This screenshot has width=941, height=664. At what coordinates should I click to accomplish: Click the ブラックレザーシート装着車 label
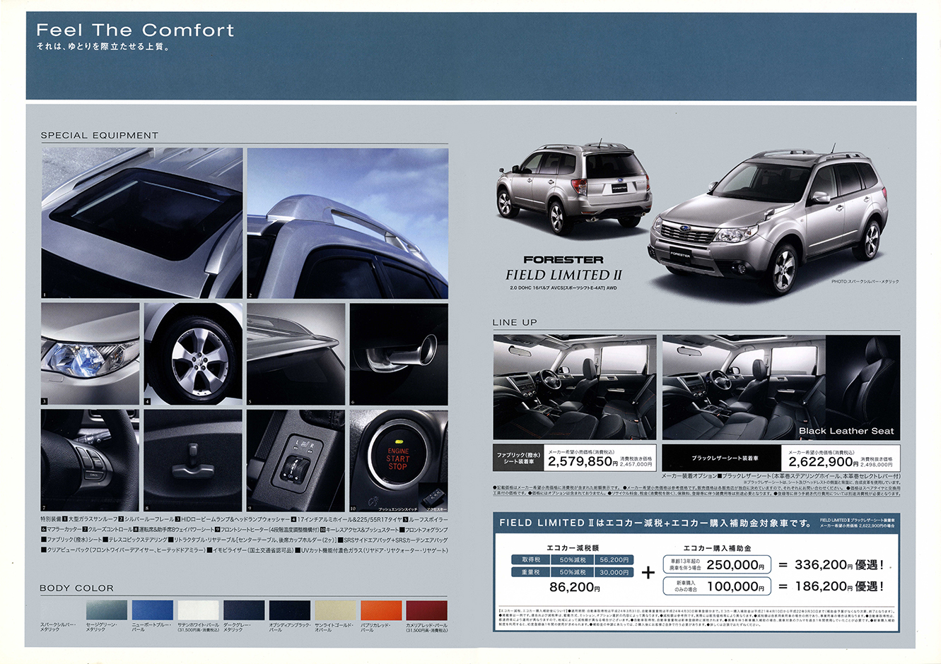[722, 458]
